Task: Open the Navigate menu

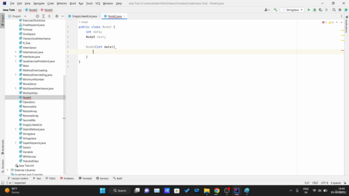Action: [39, 3]
